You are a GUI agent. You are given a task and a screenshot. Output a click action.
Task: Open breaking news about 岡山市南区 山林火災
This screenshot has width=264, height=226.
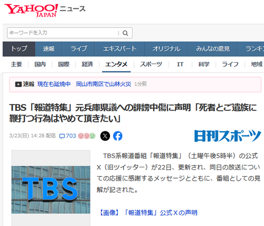[x=84, y=84]
